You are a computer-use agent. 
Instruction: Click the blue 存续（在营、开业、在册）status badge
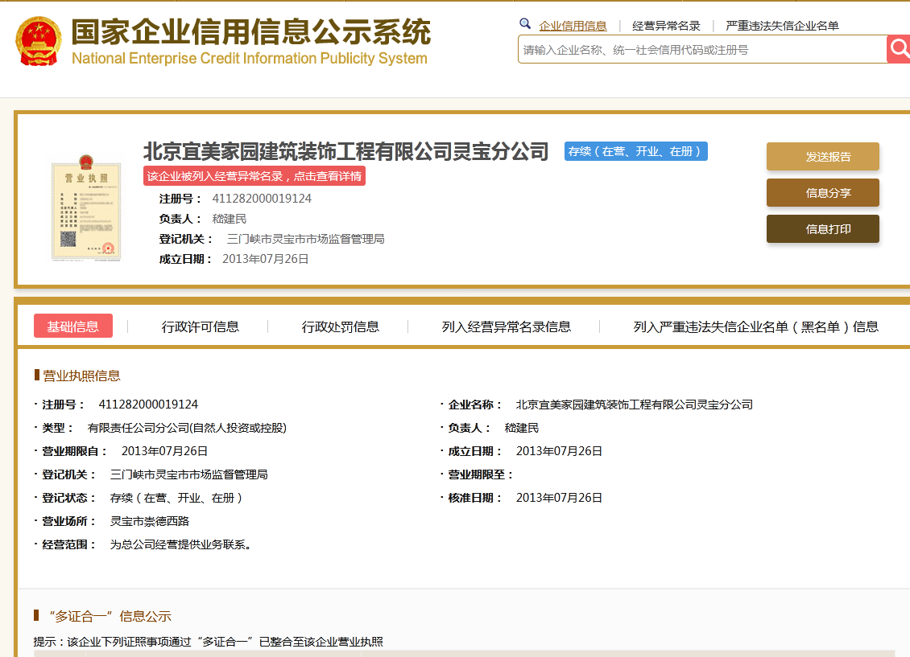click(635, 151)
